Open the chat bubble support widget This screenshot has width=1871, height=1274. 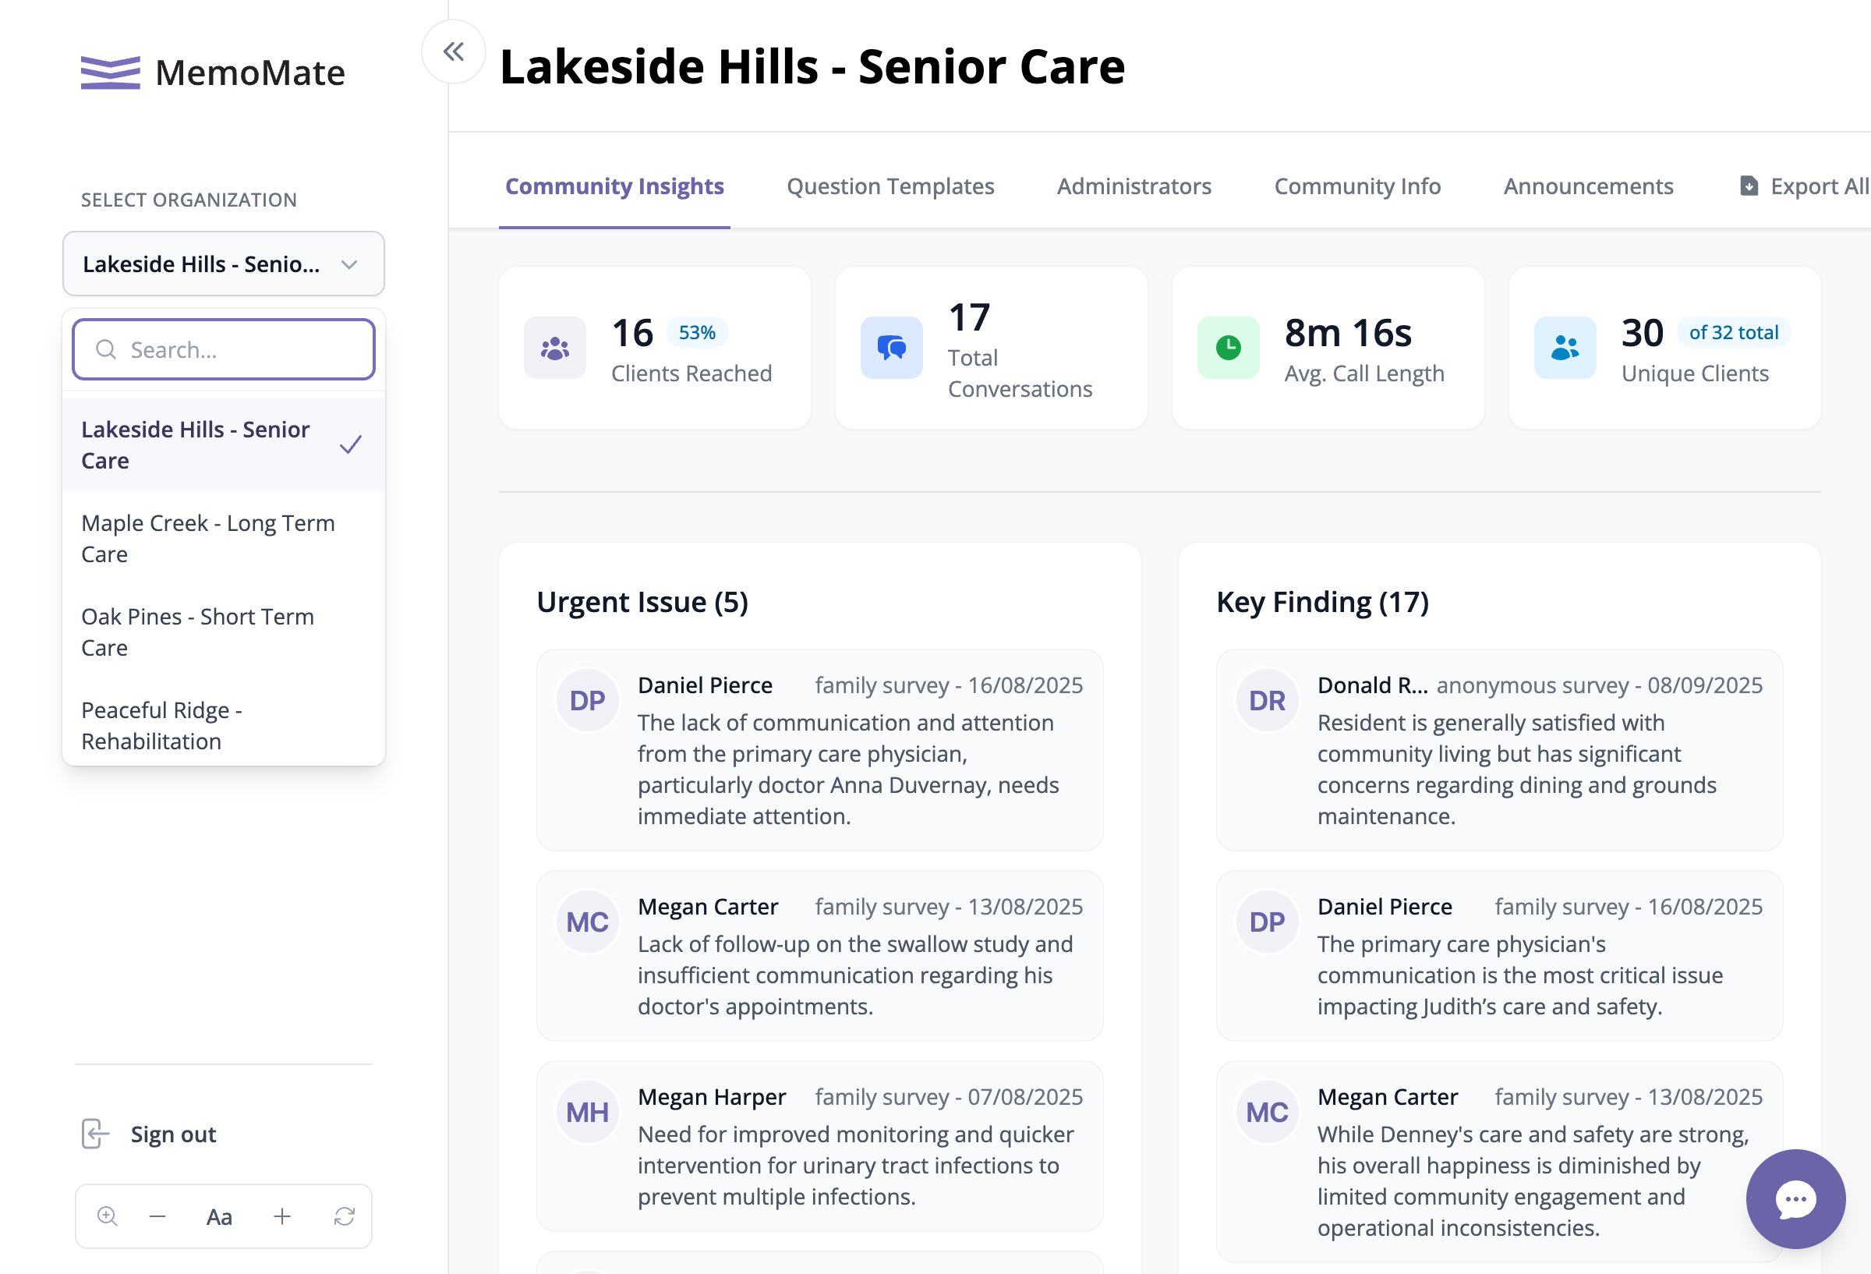[1795, 1198]
